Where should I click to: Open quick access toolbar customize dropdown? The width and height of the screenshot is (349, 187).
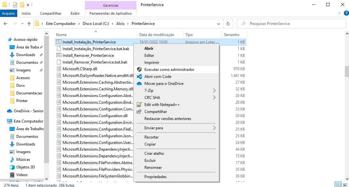pyautogui.click(x=28, y=5)
